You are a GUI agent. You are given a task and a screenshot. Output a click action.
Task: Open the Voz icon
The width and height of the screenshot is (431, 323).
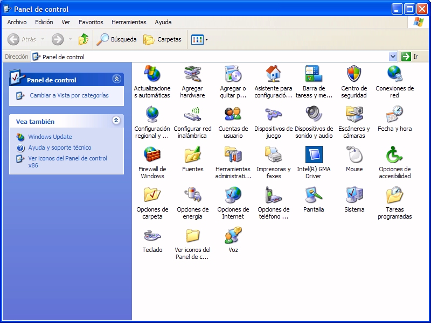pos(233,235)
